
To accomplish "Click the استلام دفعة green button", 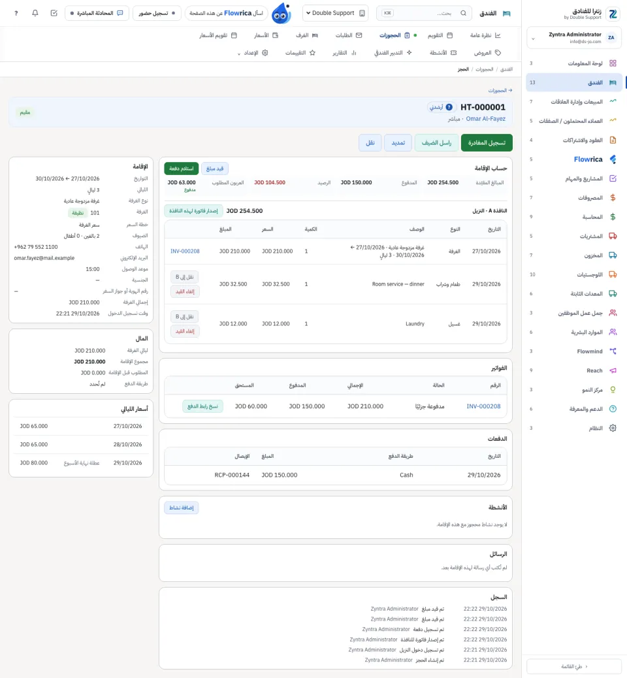I will tap(181, 169).
